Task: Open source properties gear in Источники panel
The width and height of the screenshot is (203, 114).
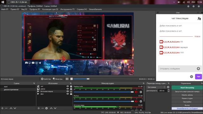Action: click(47, 108)
